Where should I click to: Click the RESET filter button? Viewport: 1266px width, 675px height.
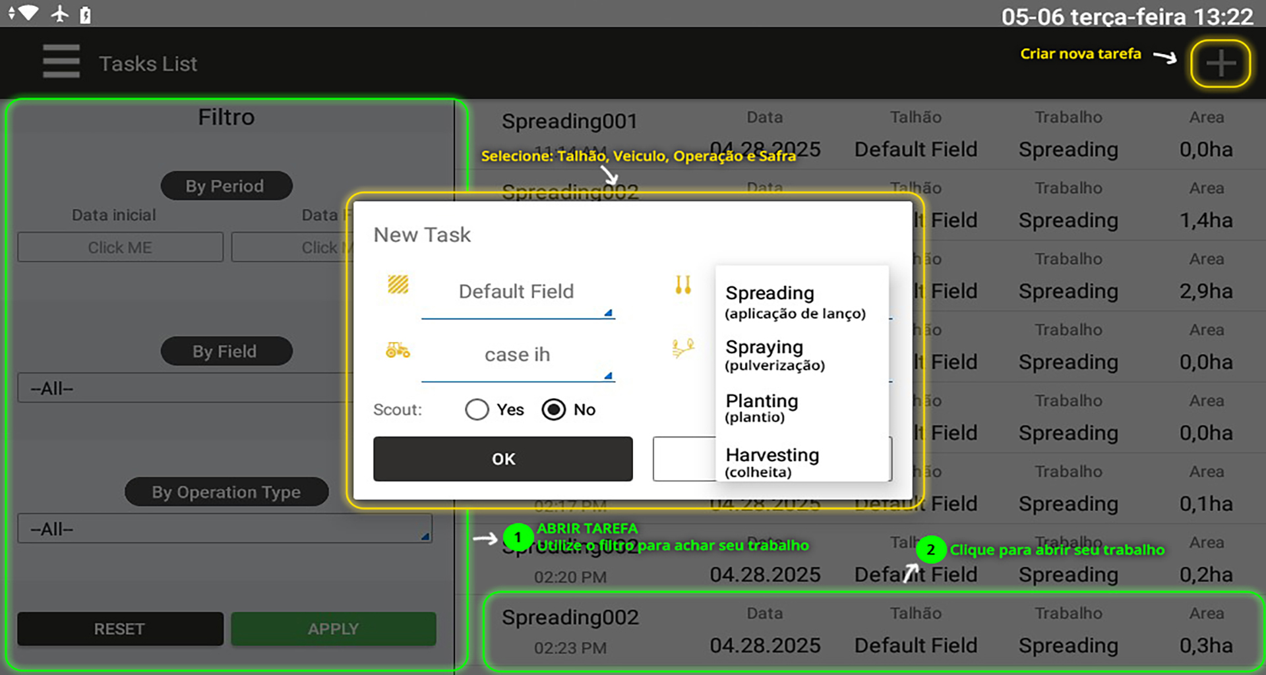tap(120, 629)
